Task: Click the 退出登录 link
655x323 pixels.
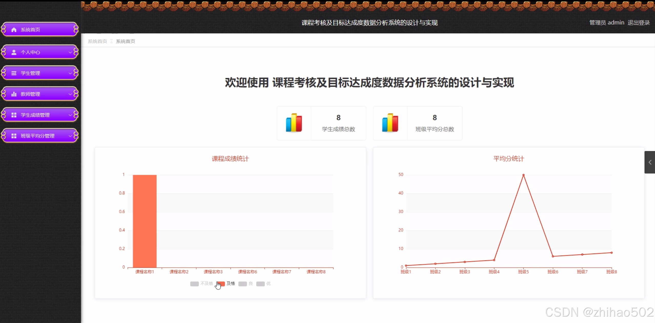Action: pos(638,23)
